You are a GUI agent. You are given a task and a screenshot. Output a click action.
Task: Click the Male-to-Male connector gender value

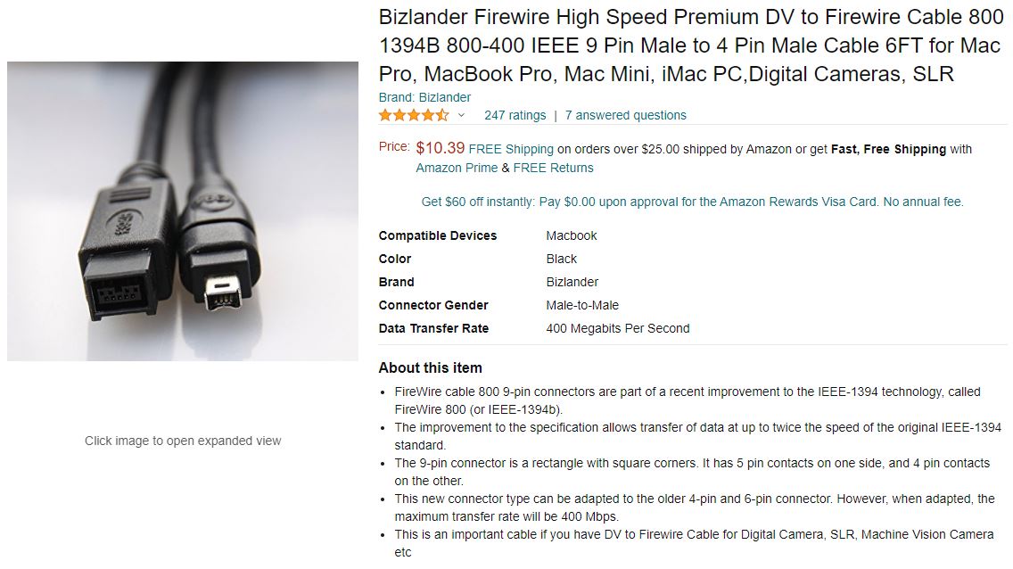click(x=581, y=305)
